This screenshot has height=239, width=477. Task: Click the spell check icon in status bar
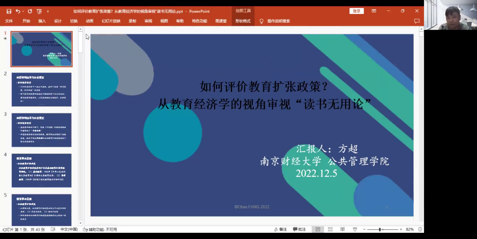(x=53, y=230)
